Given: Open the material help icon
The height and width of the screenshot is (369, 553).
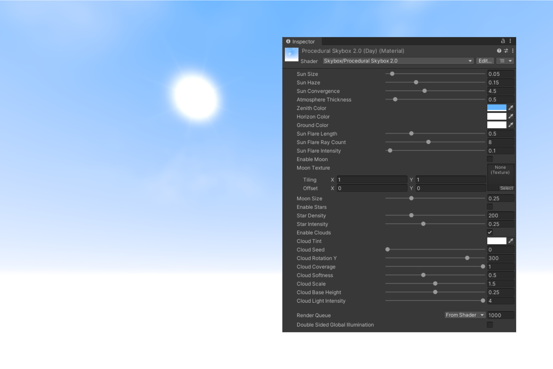Looking at the screenshot, I should coord(499,51).
